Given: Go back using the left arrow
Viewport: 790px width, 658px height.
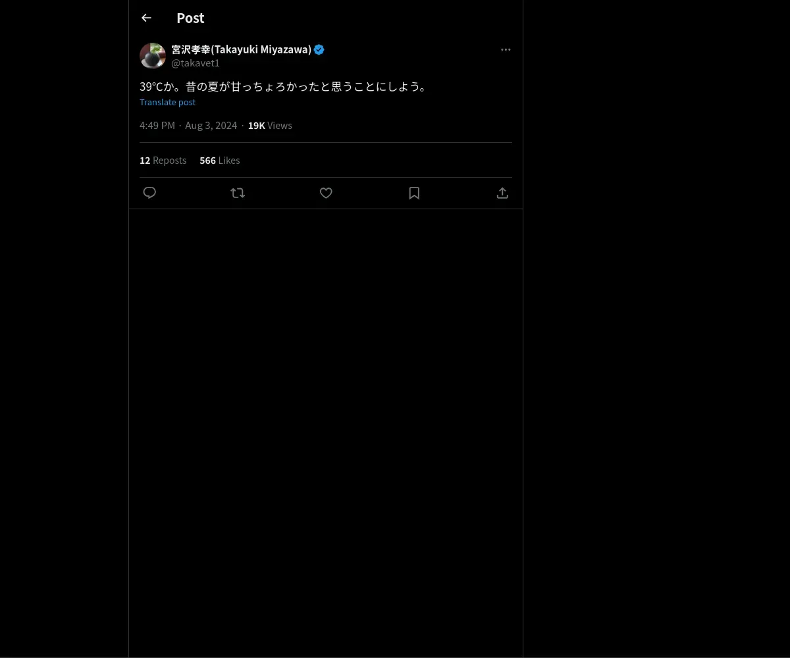Looking at the screenshot, I should pyautogui.click(x=146, y=18).
